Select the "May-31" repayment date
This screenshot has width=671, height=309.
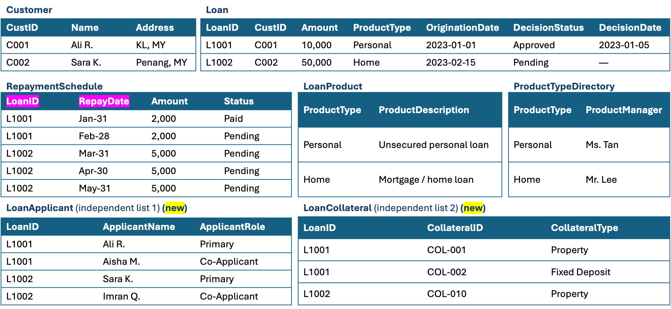94,188
